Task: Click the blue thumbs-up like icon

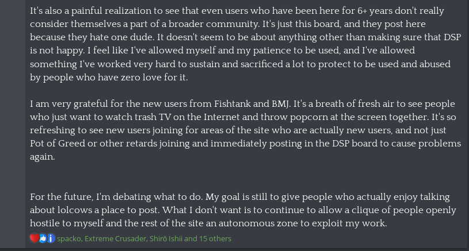Action: [x=43, y=238]
